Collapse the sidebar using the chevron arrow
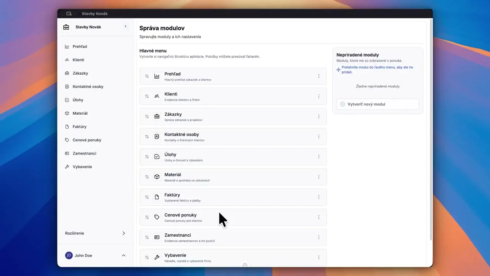Viewport: 490px width, 276px height. click(126, 26)
